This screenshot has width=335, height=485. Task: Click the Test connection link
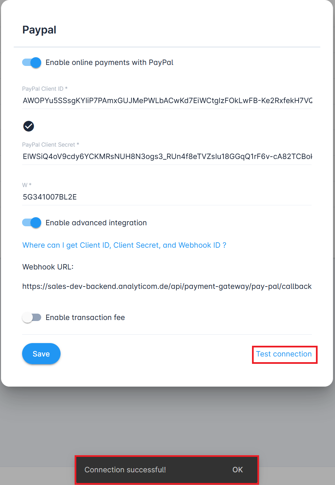pos(283,354)
